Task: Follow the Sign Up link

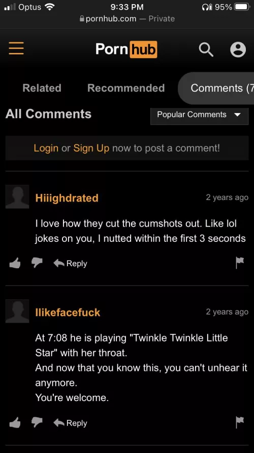Action: coord(91,148)
